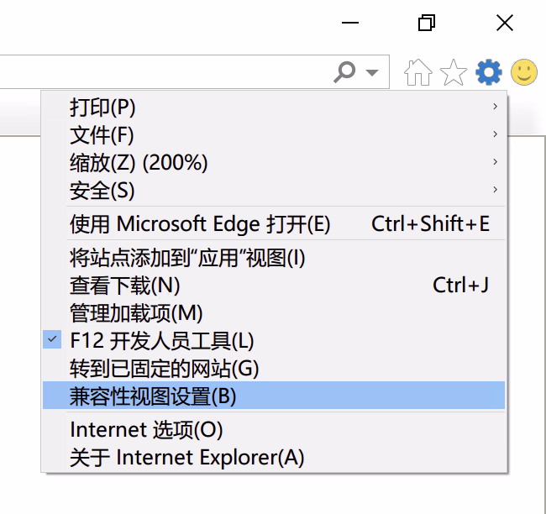546x514 pixels.
Task: Click the search magnifier in the address bar
Action: point(344,72)
